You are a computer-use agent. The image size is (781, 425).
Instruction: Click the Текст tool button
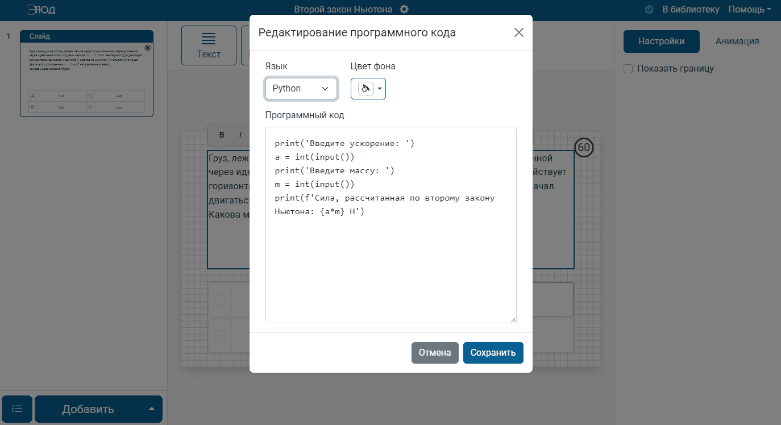(209, 45)
